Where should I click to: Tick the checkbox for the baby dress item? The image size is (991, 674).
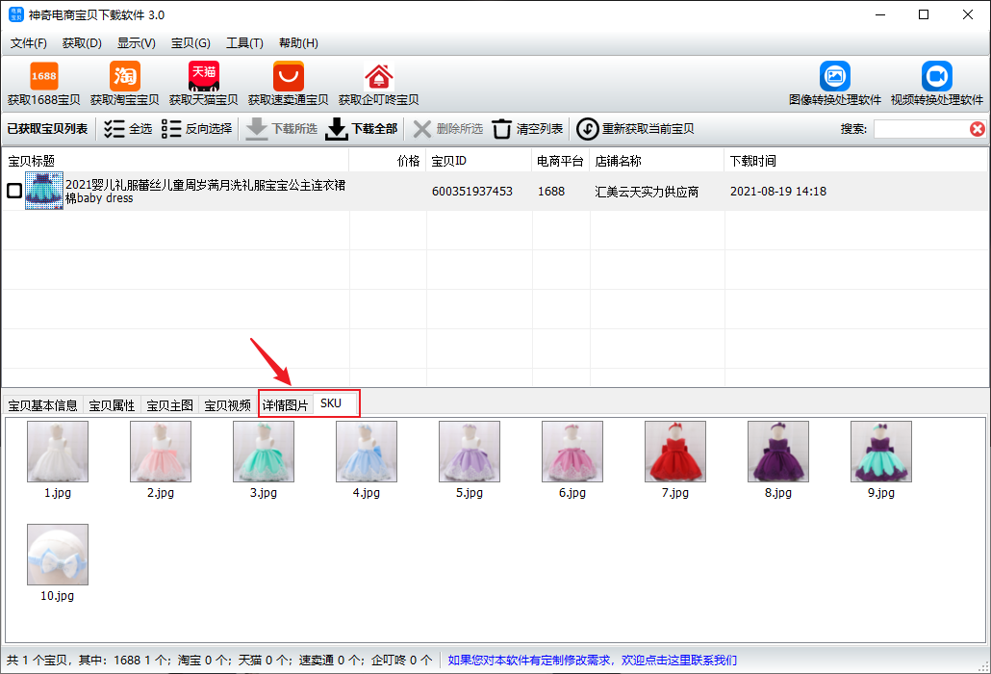point(14,191)
